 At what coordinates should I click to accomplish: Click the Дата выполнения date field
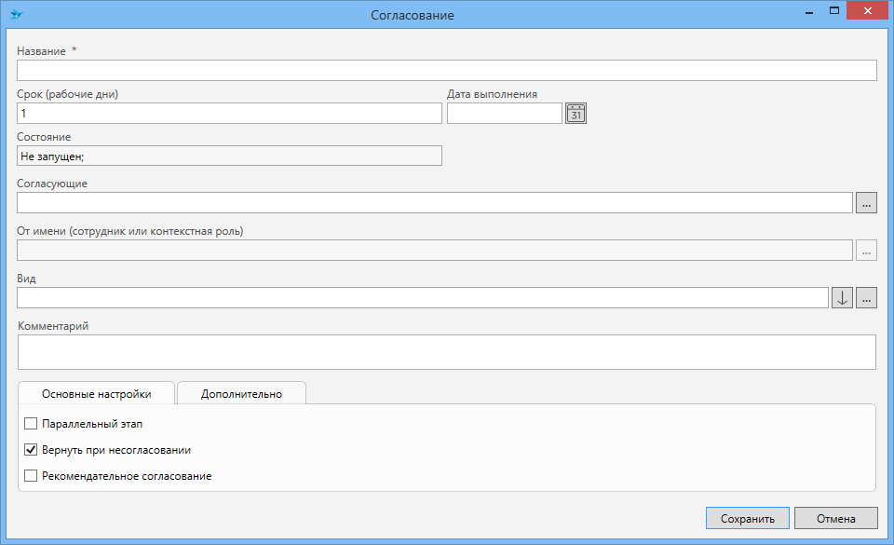click(505, 113)
